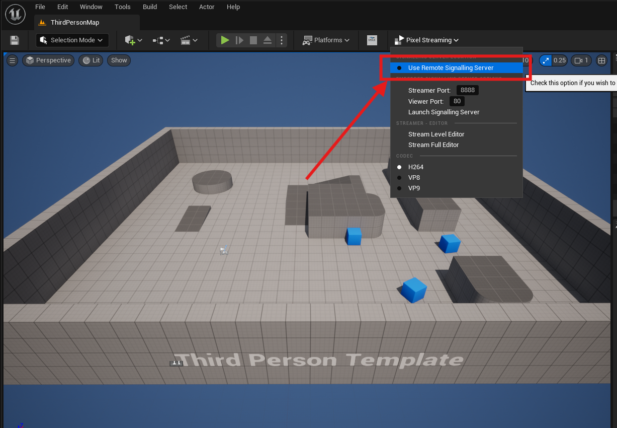617x428 pixels.
Task: Click Launch Signalling Server
Action: pos(444,112)
